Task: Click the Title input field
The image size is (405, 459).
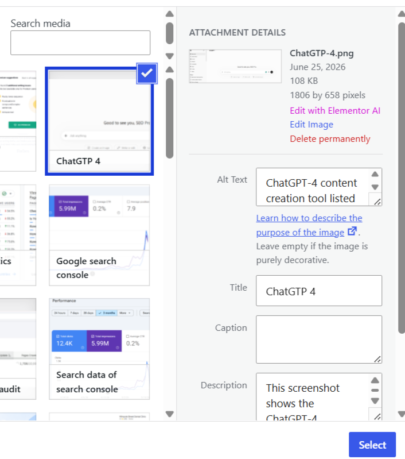Action: pyautogui.click(x=319, y=291)
